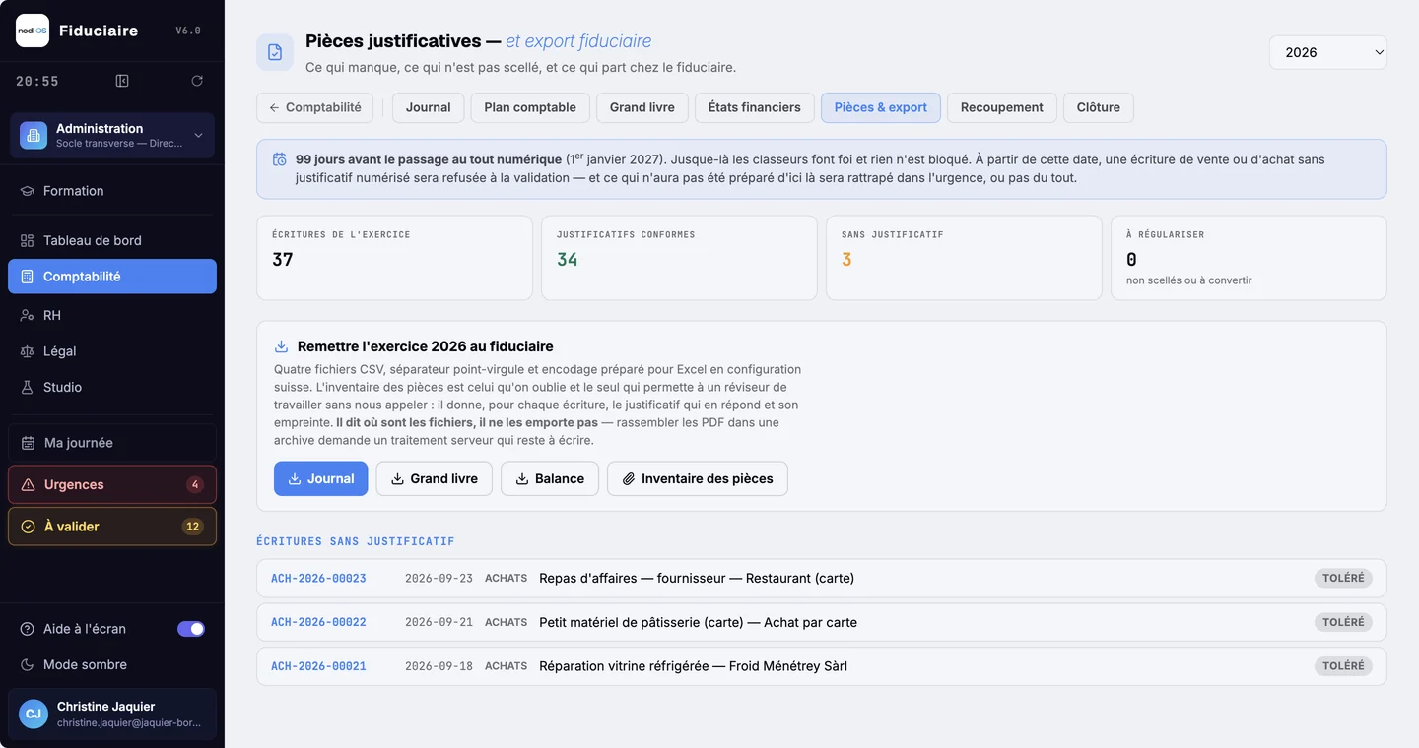1419x748 pixels.
Task: Collapse the sidebar panel icon
Action: 122,81
